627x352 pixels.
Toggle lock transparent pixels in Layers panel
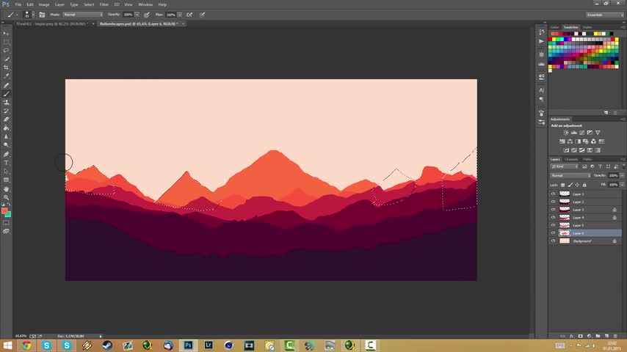click(x=563, y=185)
